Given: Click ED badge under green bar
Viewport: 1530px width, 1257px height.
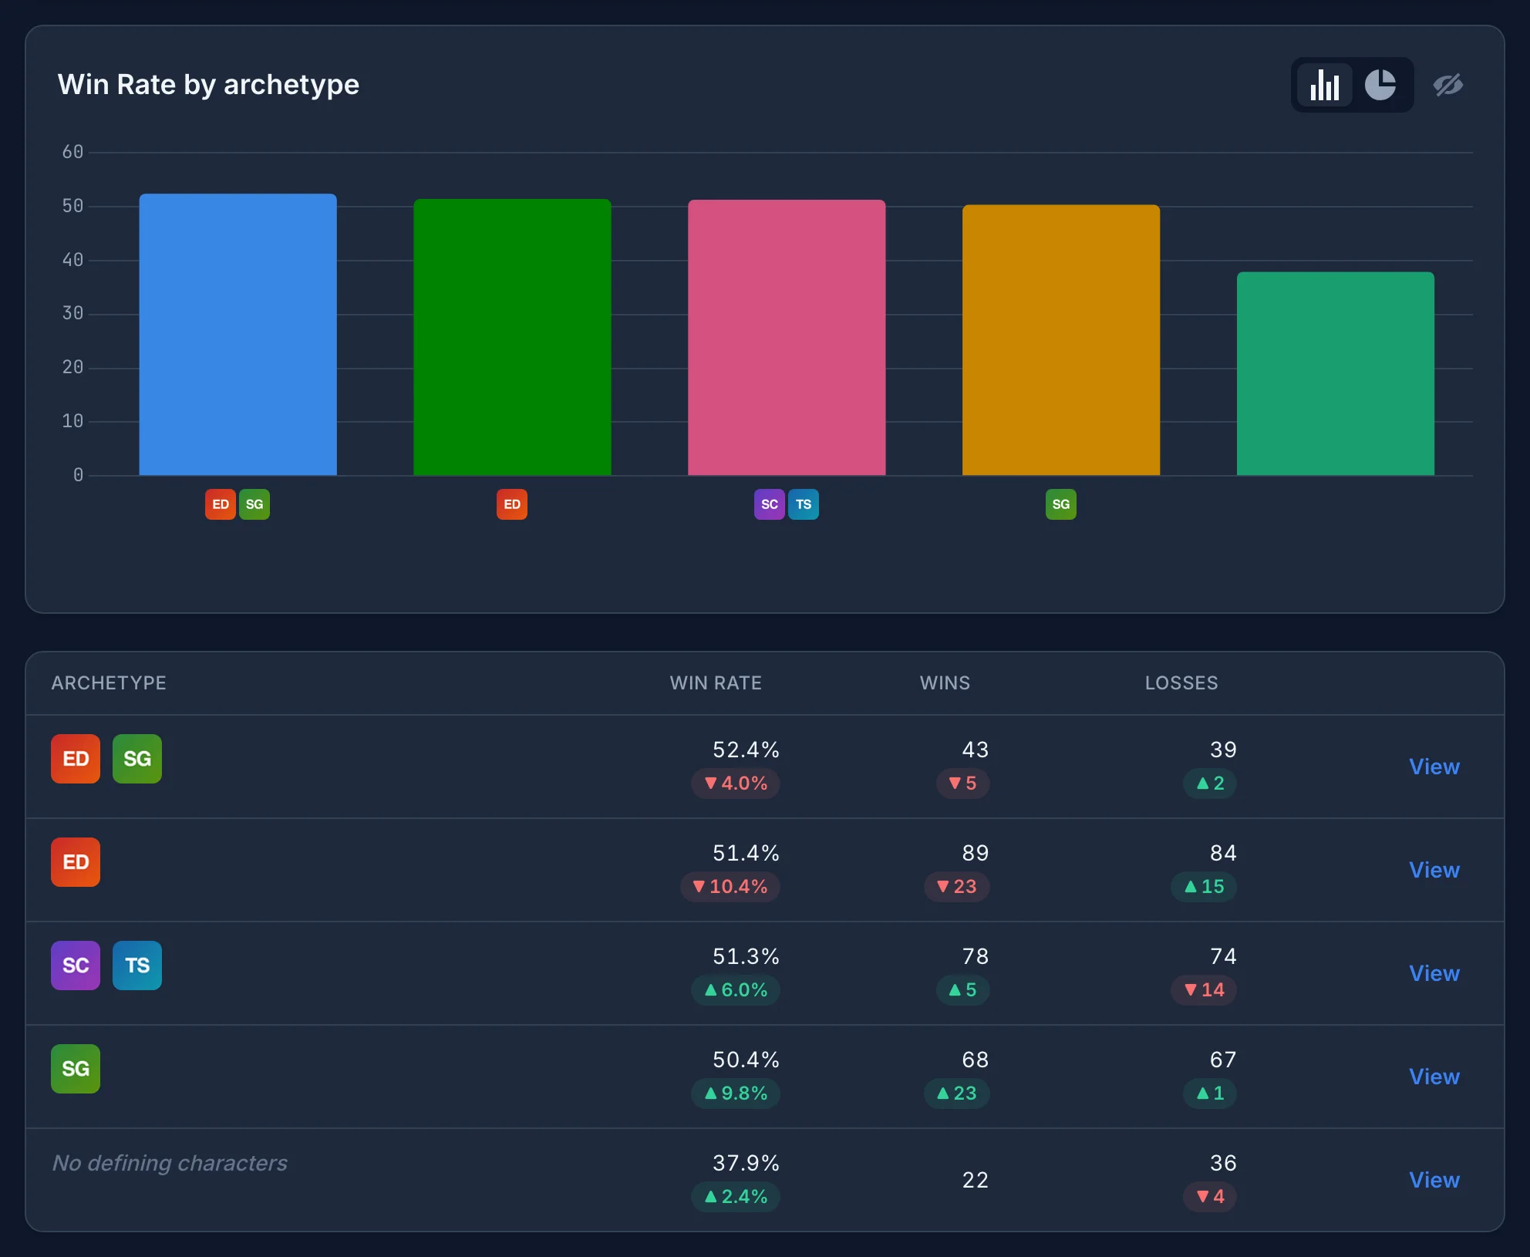Looking at the screenshot, I should [x=512, y=504].
